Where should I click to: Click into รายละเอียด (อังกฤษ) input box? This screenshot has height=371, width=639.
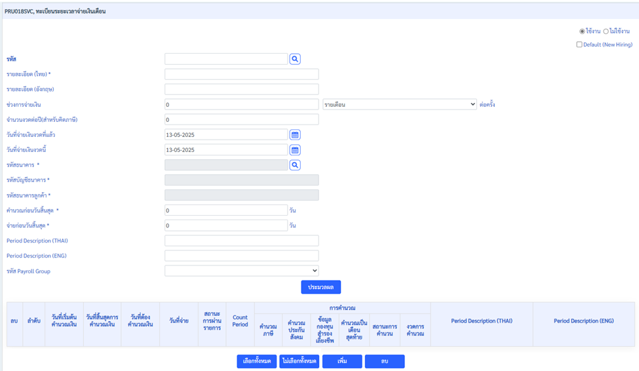click(x=241, y=89)
